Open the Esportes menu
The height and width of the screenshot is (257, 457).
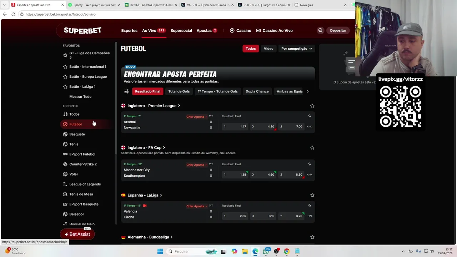(x=129, y=30)
